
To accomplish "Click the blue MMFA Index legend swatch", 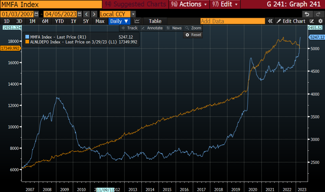I will click(27, 37).
